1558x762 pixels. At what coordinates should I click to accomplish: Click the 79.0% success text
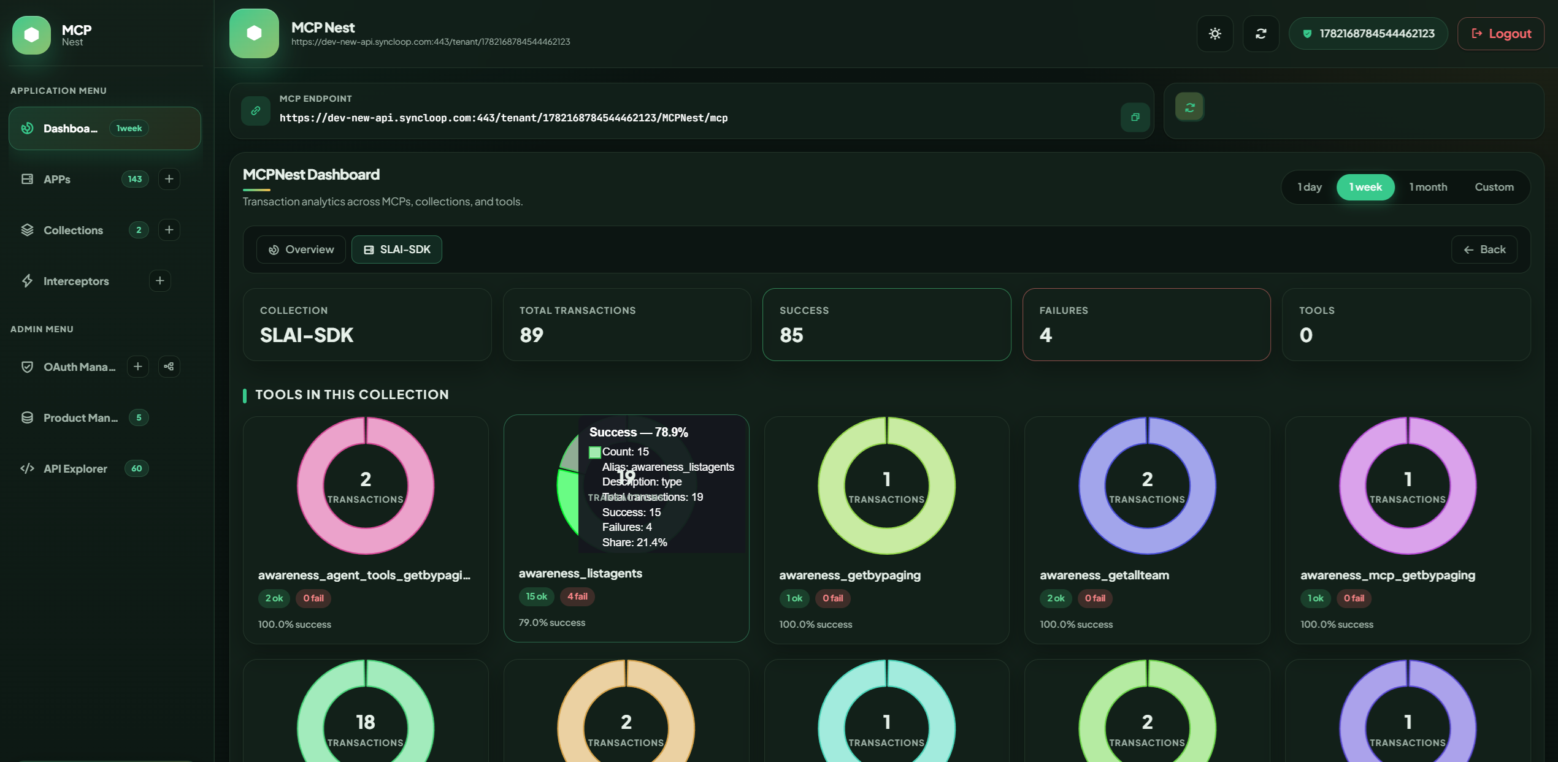(552, 622)
